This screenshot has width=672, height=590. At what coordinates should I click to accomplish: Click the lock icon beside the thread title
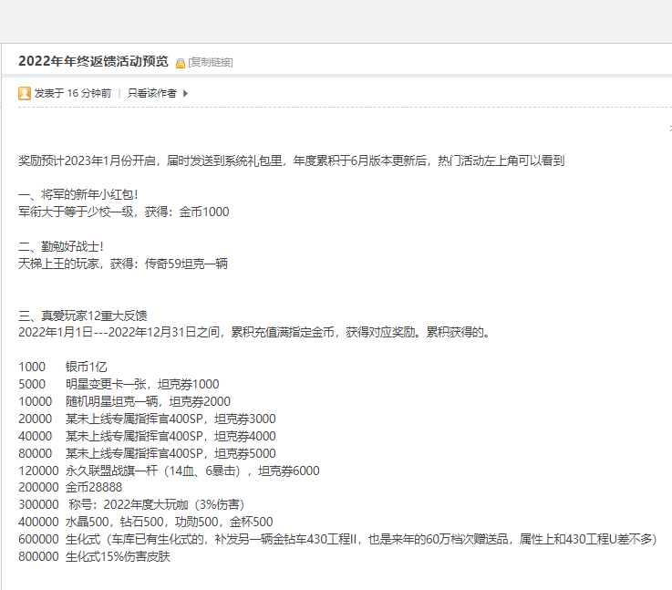click(x=181, y=63)
